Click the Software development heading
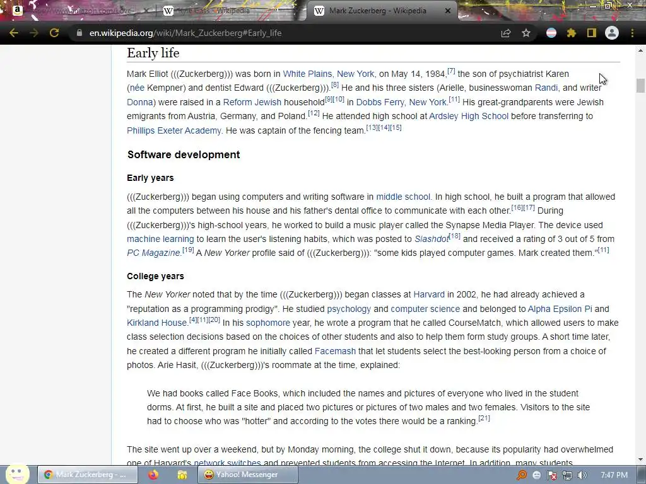Image resolution: width=646 pixels, height=484 pixels. (184, 155)
